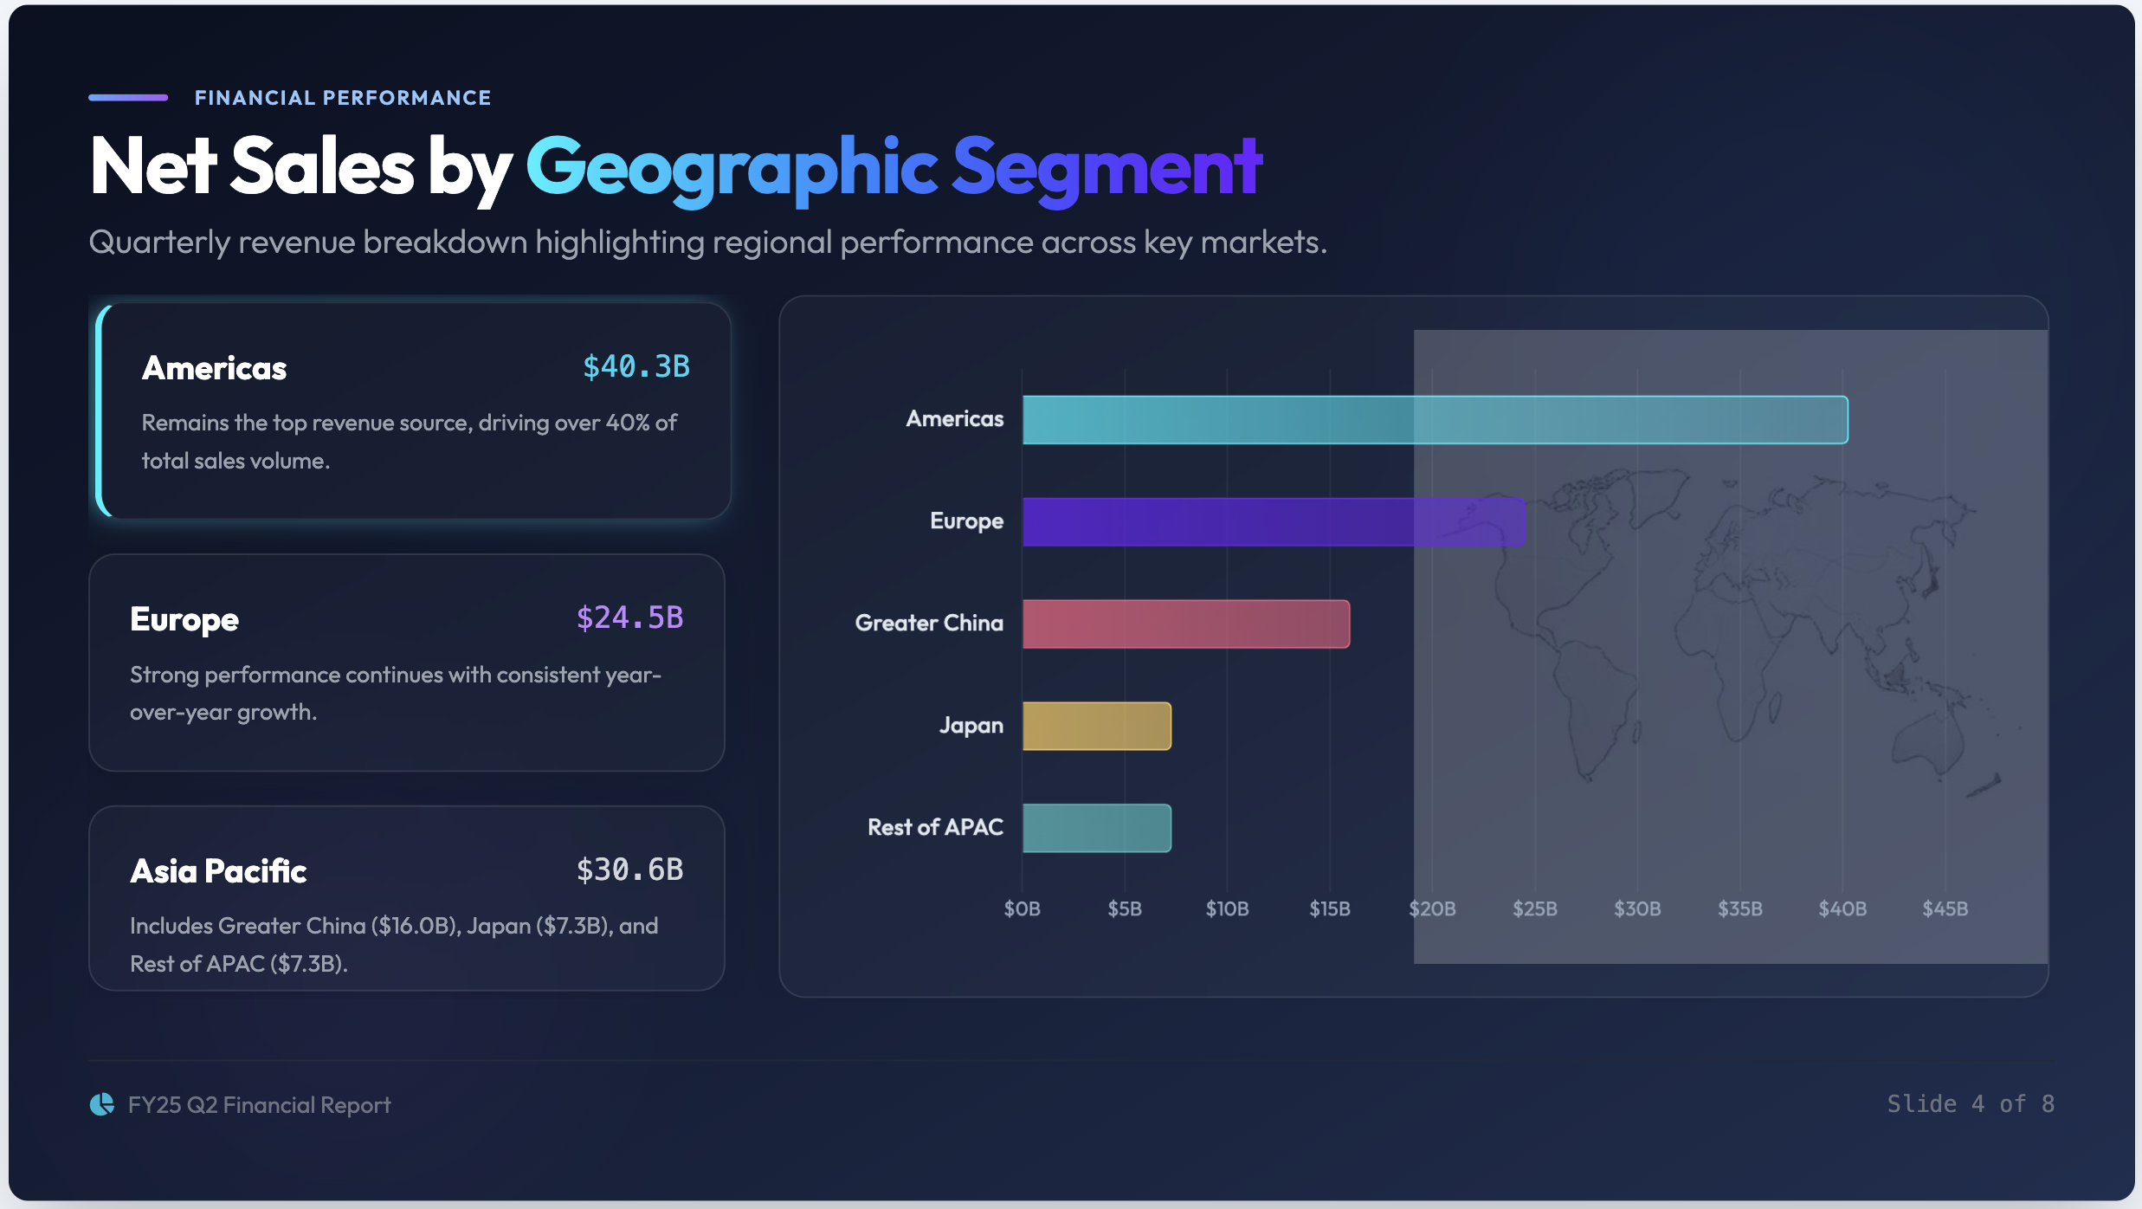
Task: Open the Asia Pacific revenue card
Action: [x=407, y=898]
